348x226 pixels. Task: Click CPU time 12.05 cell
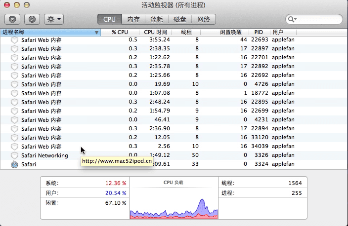click(162, 137)
